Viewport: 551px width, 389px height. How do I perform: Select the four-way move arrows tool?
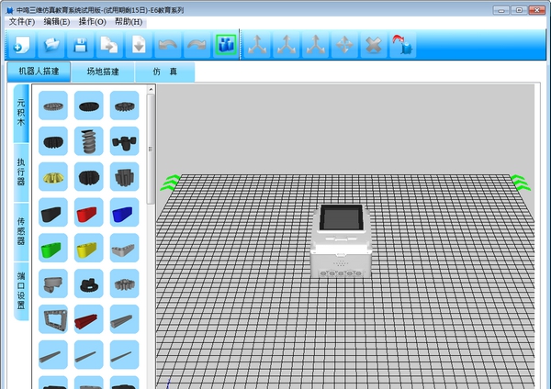(344, 45)
